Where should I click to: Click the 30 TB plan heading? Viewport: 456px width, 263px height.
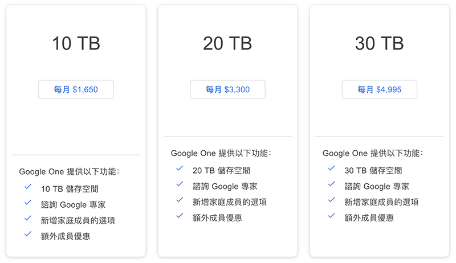[379, 44]
